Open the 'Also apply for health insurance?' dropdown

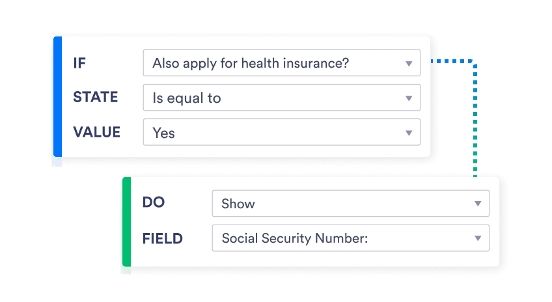[x=273, y=64]
